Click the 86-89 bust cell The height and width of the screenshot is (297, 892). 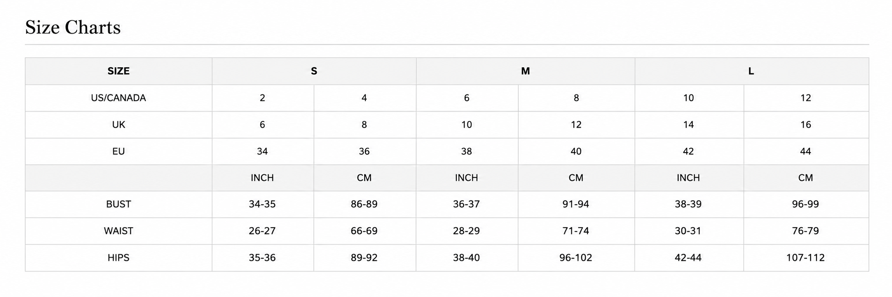365,204
